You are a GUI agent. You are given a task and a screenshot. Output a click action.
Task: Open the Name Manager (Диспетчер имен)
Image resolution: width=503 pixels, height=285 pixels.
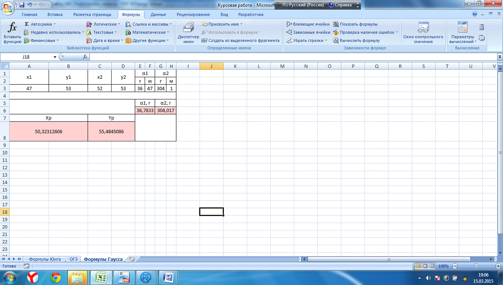[x=188, y=33]
